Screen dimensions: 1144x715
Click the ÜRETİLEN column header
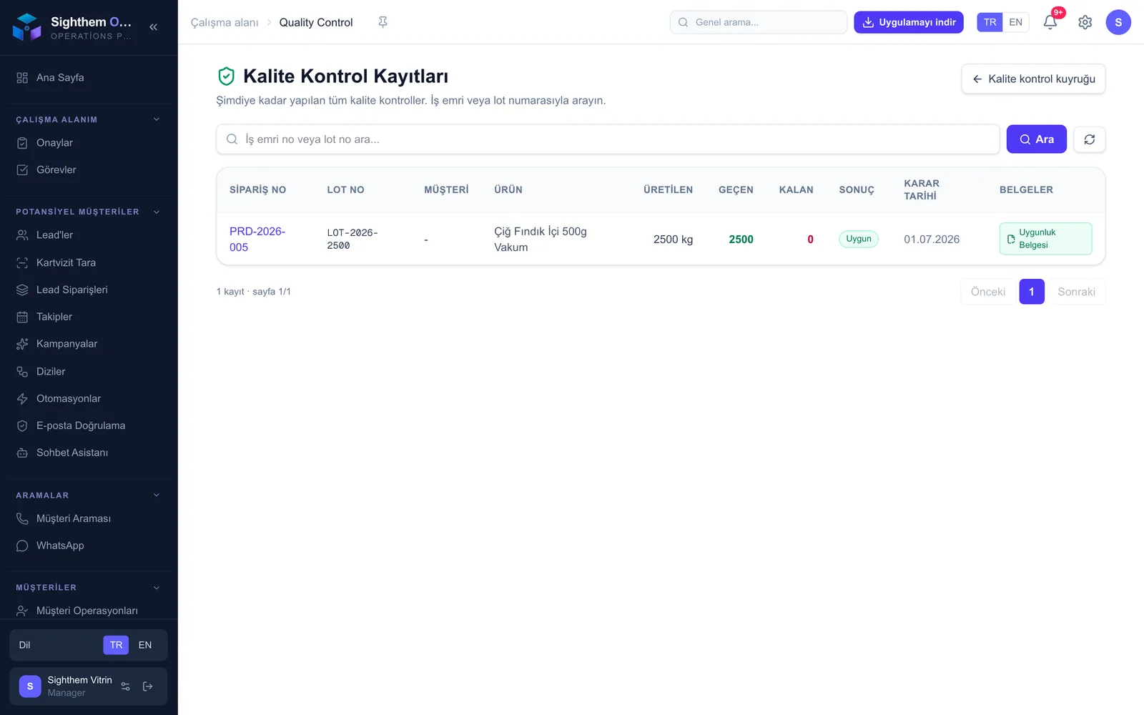click(668, 189)
